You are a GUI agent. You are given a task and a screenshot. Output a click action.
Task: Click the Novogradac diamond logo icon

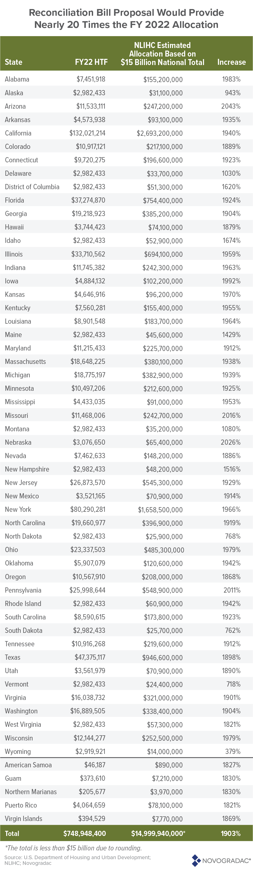click(x=196, y=860)
